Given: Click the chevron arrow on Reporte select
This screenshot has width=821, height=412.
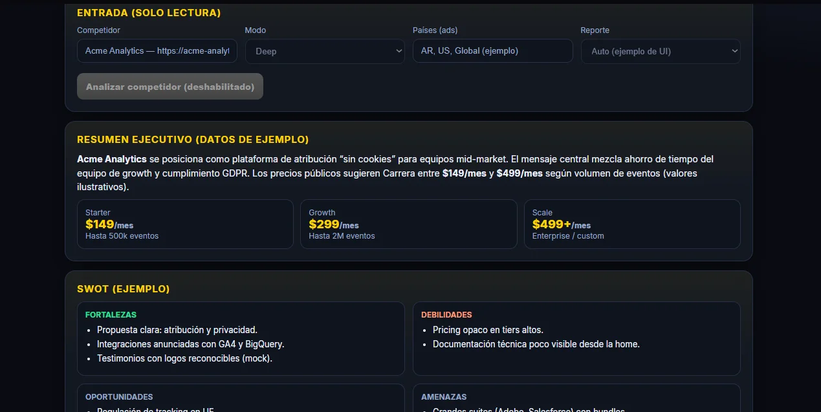Looking at the screenshot, I should 734,51.
